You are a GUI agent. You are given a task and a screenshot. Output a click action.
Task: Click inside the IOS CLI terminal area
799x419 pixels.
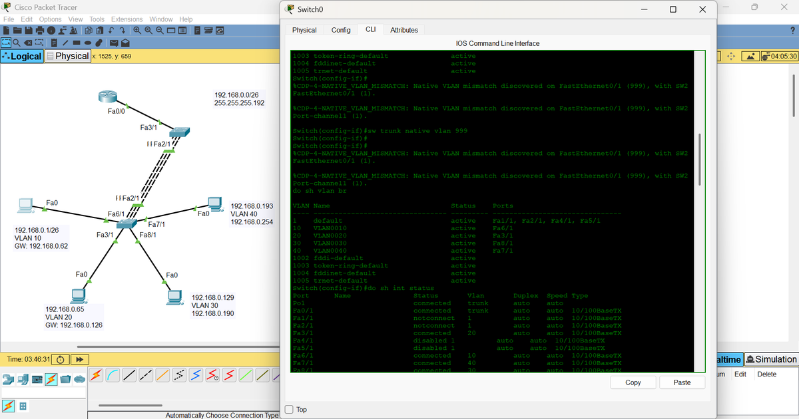493,211
